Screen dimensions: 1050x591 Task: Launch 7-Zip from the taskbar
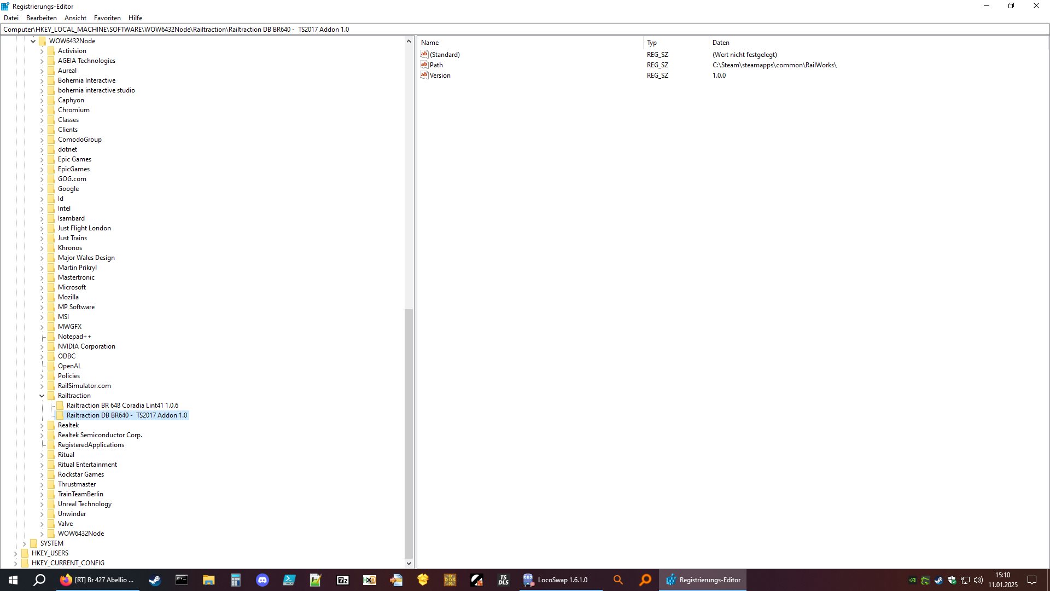(x=343, y=580)
